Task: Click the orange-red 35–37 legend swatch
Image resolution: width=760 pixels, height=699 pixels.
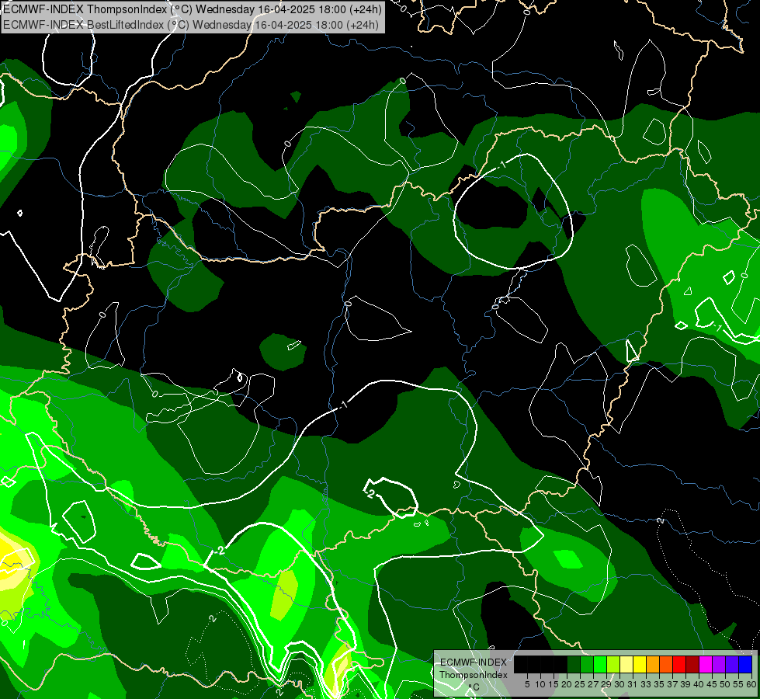Action: click(666, 664)
